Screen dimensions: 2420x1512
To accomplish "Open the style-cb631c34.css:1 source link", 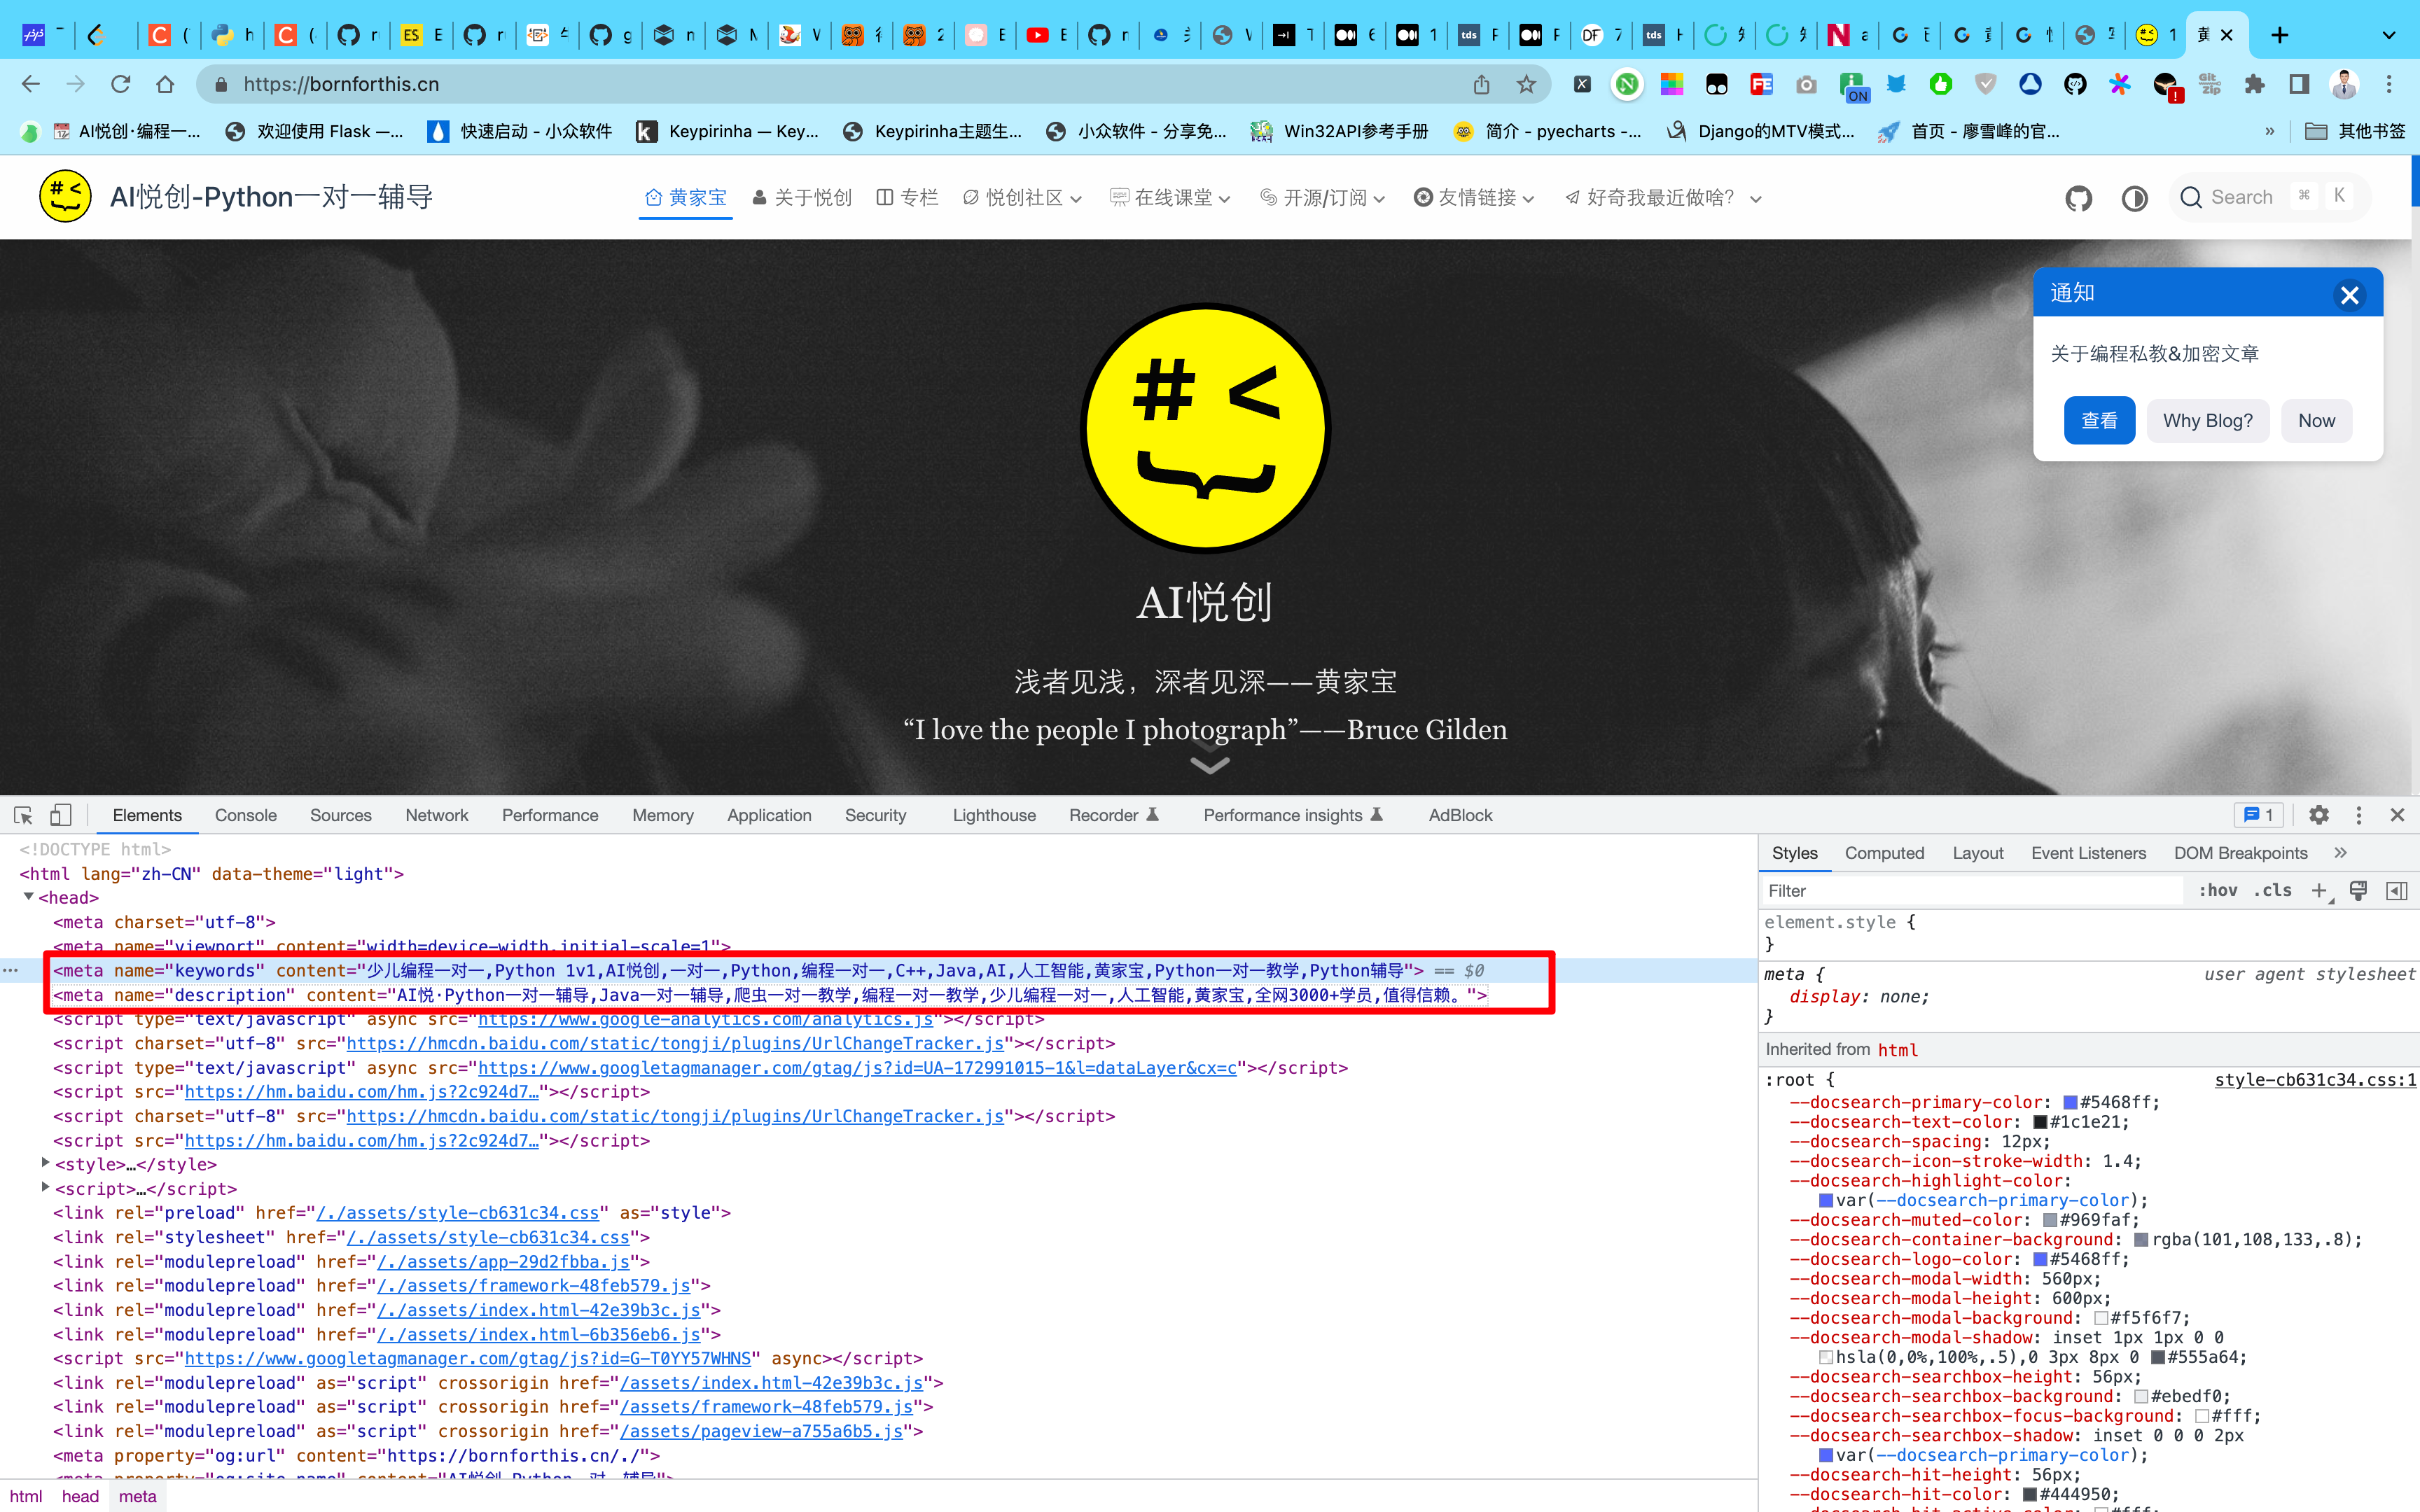I will click(2315, 1079).
